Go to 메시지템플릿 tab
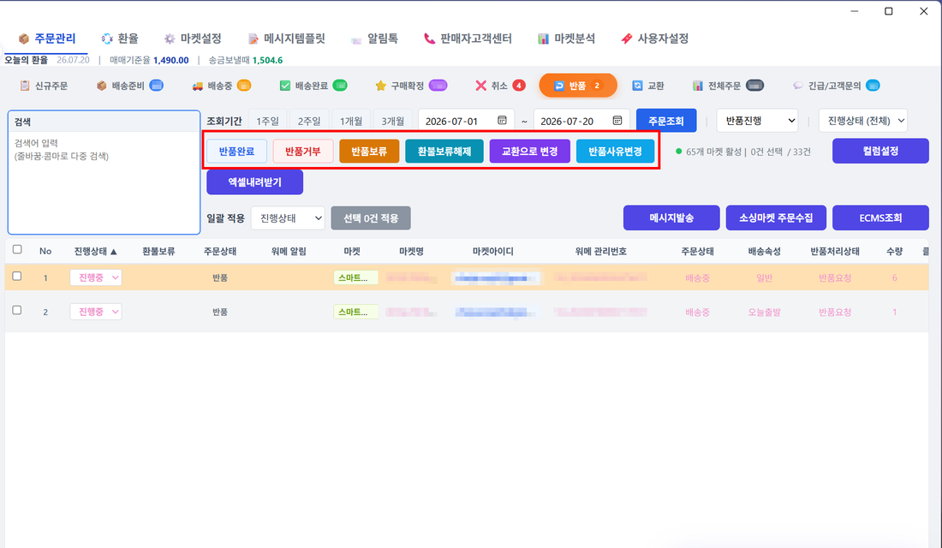This screenshot has height=548, width=942. (x=287, y=39)
